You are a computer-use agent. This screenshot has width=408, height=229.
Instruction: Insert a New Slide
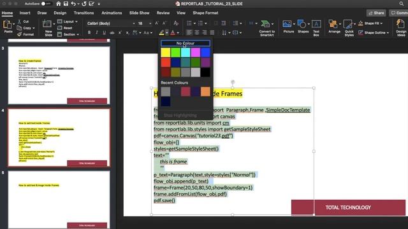pos(48,27)
